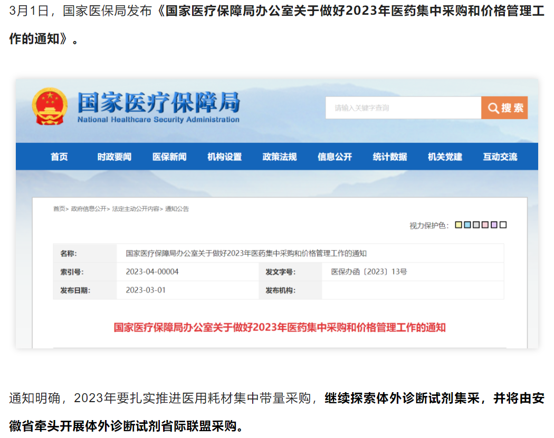
Task: Open the 互动交流 navigation item
Action: (x=500, y=157)
